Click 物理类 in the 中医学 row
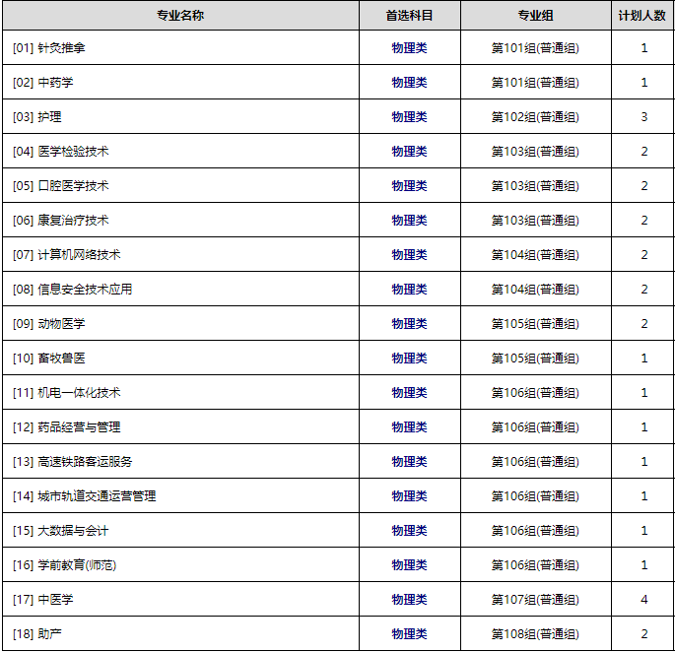Image resolution: width=675 pixels, height=652 pixels. [409, 599]
